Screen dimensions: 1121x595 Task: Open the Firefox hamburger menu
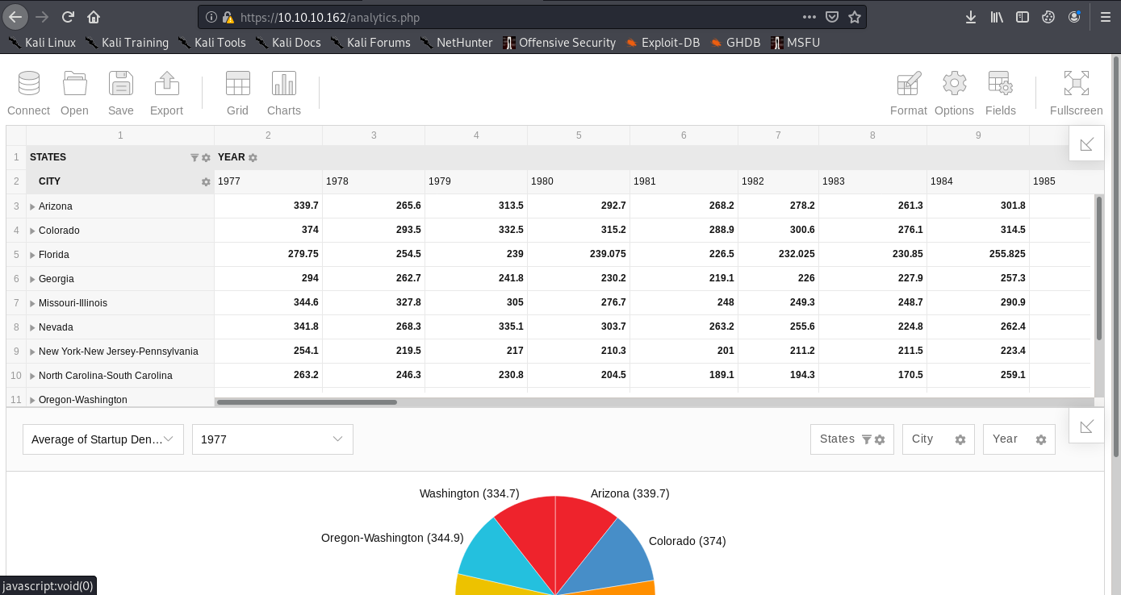(x=1105, y=17)
